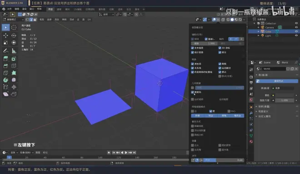Select the Rip Region tool
The height and width of the screenshot is (174, 300).
pyautogui.click(x=14, y=94)
